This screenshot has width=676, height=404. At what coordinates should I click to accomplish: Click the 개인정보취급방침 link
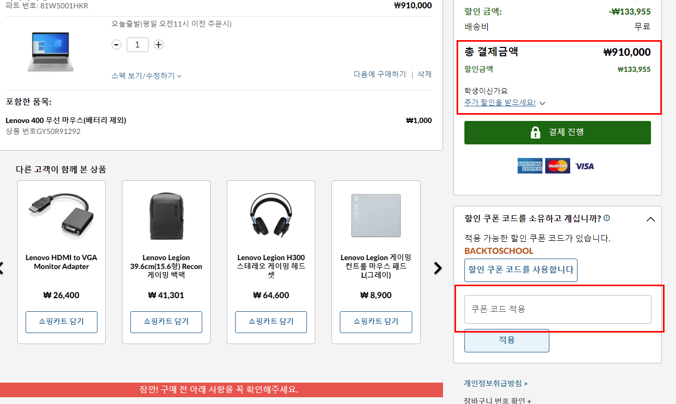point(496,384)
